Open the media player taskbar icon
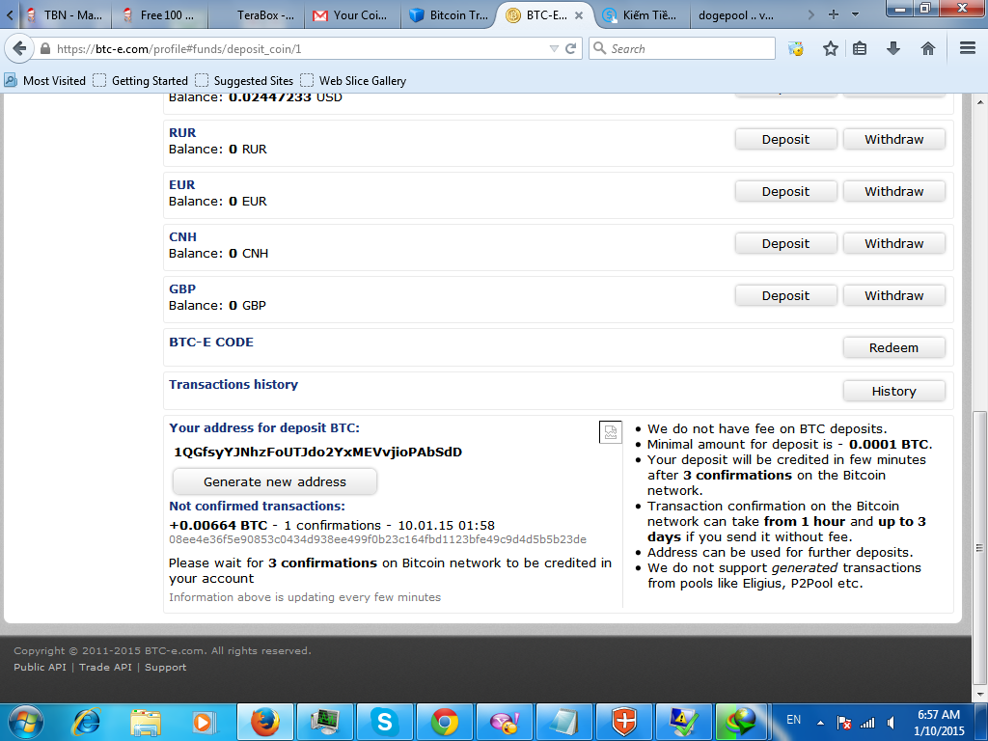The width and height of the screenshot is (988, 741). pyautogui.click(x=205, y=722)
